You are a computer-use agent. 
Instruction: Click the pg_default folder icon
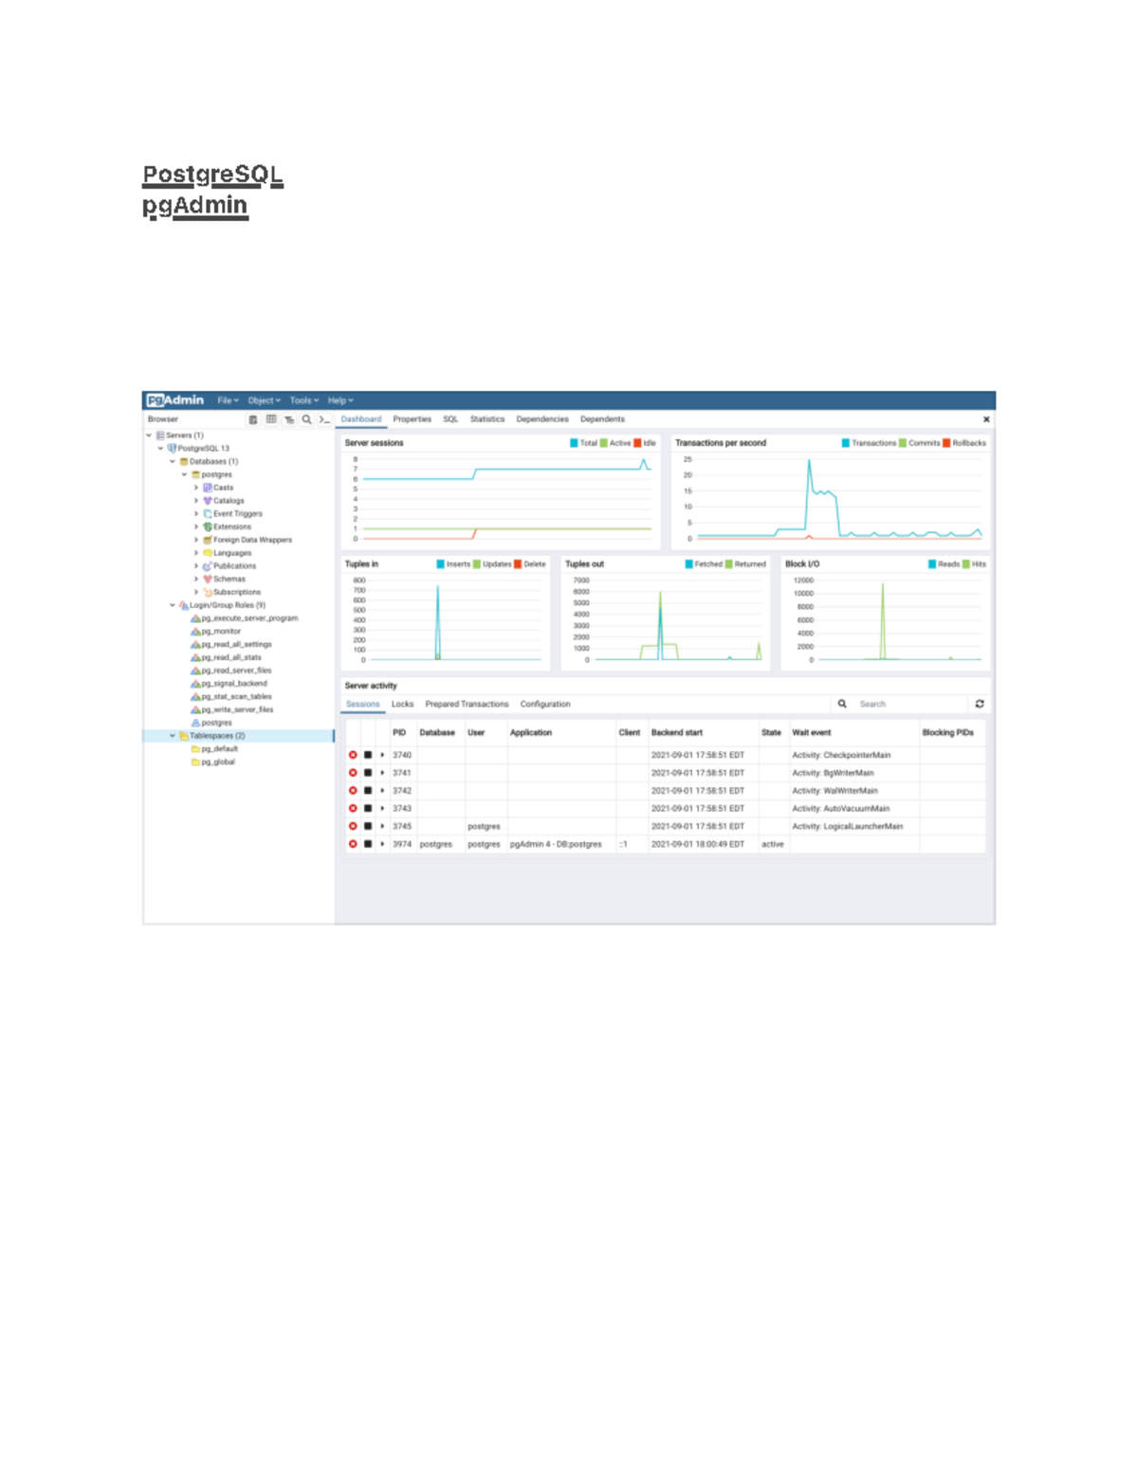click(x=195, y=749)
